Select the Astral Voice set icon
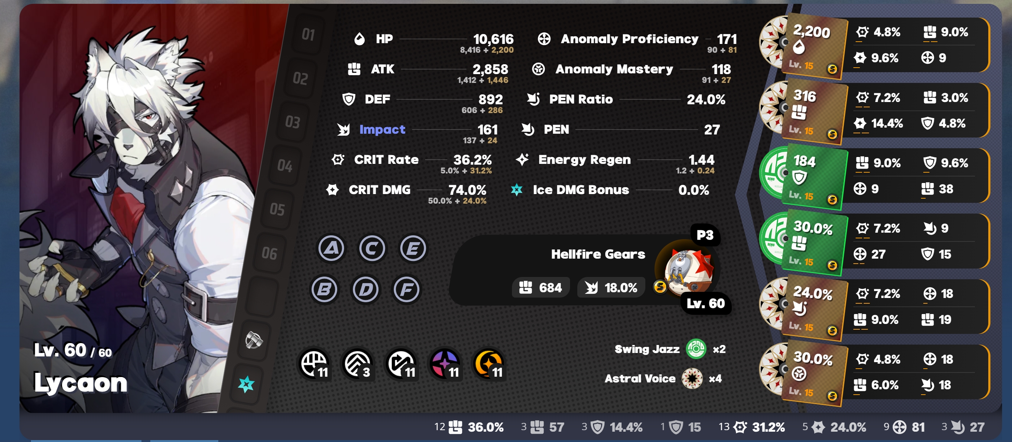 click(692, 379)
